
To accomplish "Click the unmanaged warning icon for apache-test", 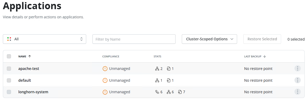I will pyautogui.click(x=105, y=69).
